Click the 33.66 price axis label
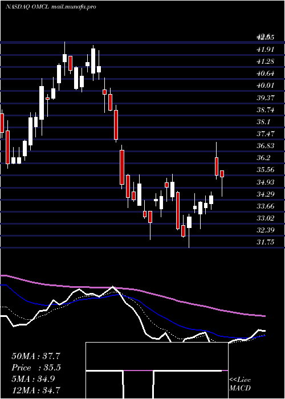Image resolution: width=285 pixels, height=399 pixels. click(266, 206)
